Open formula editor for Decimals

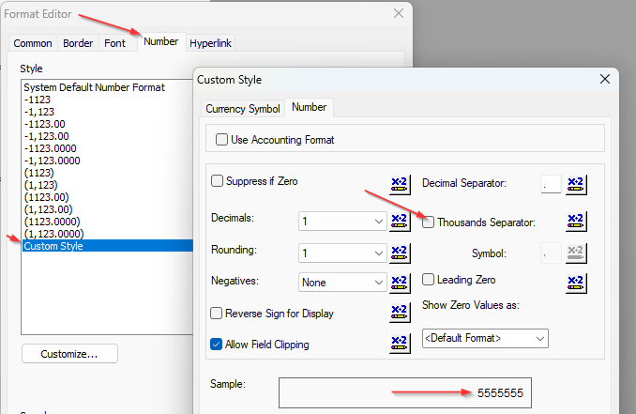tap(400, 222)
